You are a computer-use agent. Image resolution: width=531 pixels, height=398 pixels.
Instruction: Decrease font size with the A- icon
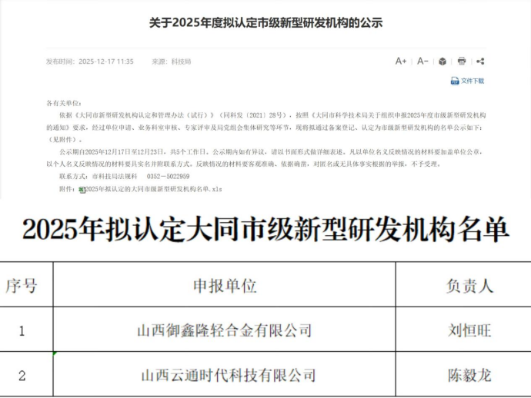click(422, 61)
